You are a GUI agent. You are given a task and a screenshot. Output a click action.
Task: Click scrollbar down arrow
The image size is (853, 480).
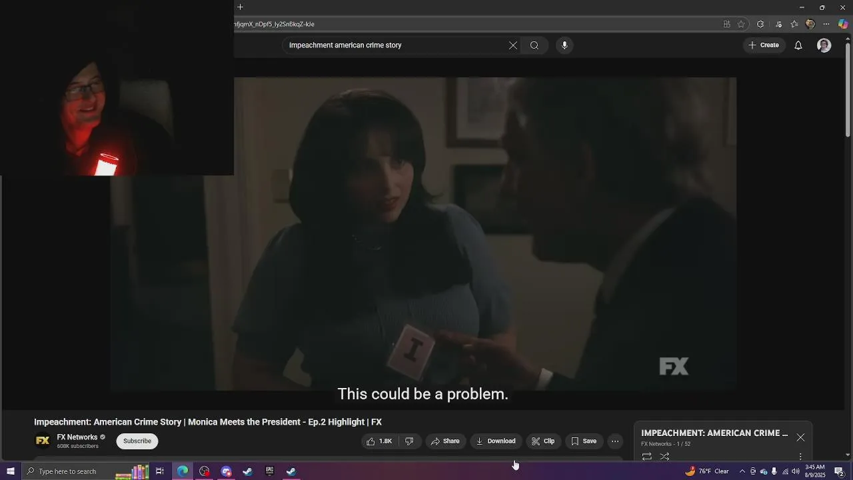pos(848,455)
